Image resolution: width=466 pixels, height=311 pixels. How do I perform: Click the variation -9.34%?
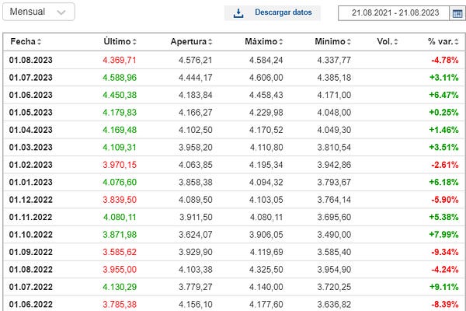pyautogui.click(x=445, y=252)
